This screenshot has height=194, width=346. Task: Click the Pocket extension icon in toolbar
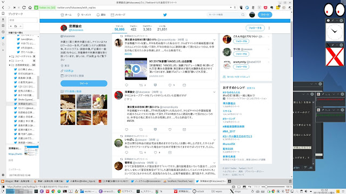[x=265, y=8]
